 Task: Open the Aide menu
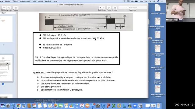(55, 1)
